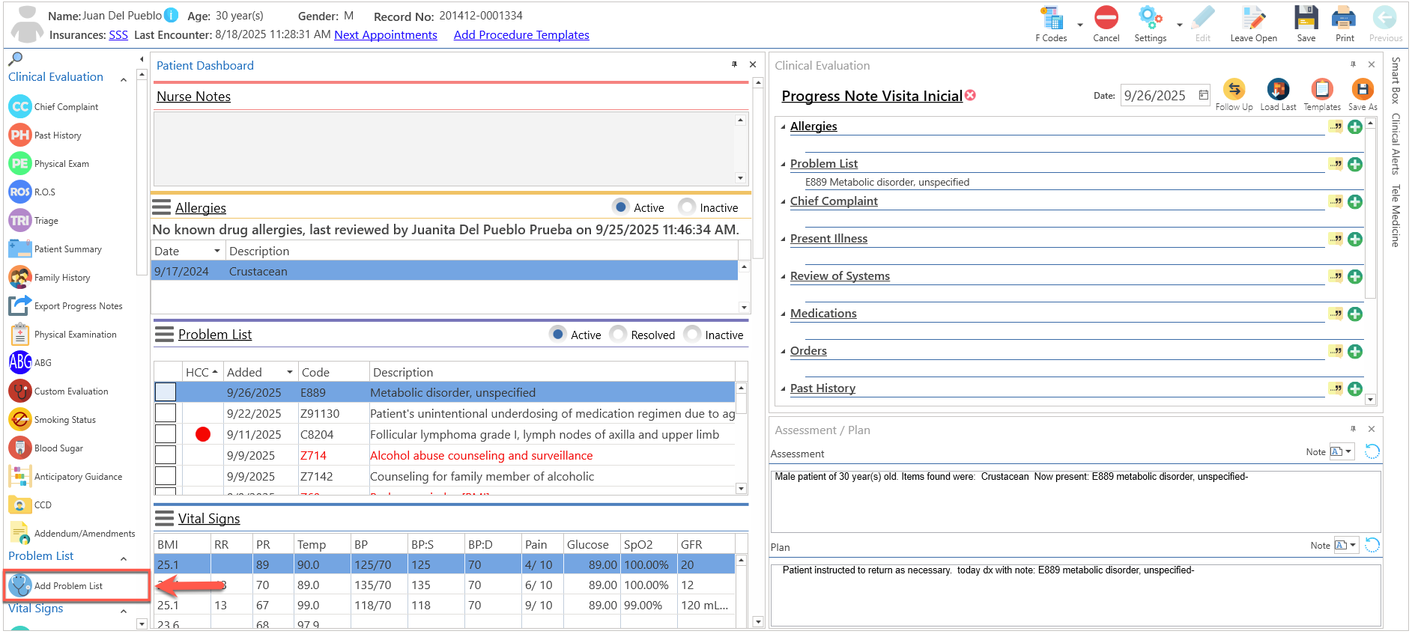Image resolution: width=1412 pixels, height=634 pixels.
Task: Collapse the Problem List sidebar group
Action: 124,558
